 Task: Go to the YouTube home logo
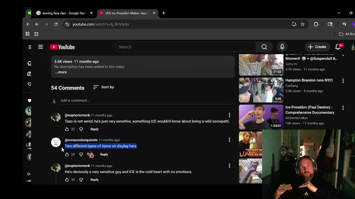tap(62, 47)
